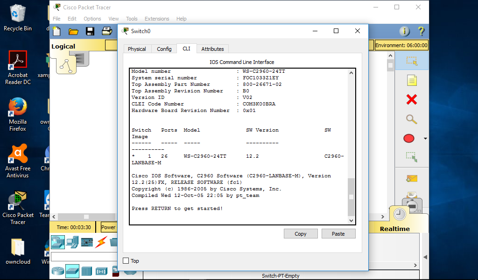Switch to the Physical tab
478x280 pixels.
137,49
